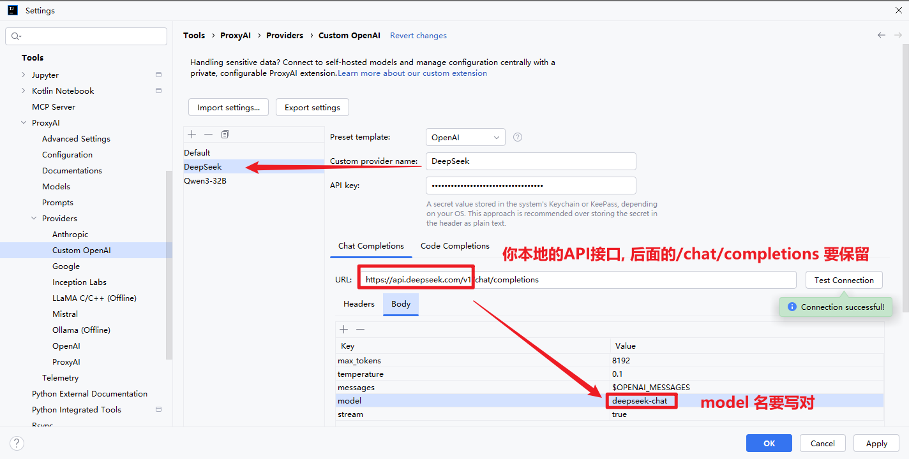
Task: Click the Key column header
Action: (x=472, y=346)
